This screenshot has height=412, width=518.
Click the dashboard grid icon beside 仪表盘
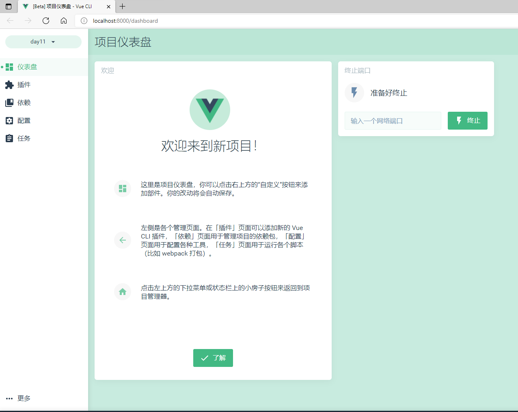9,67
